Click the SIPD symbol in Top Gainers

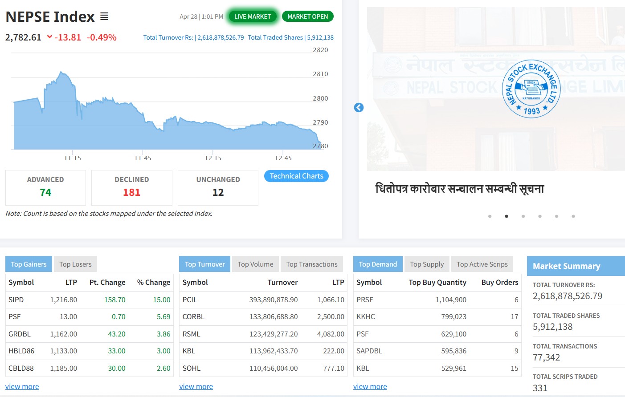(16, 300)
